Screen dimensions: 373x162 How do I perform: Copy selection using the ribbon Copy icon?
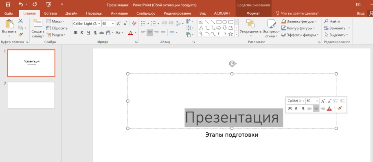coord(20,28)
